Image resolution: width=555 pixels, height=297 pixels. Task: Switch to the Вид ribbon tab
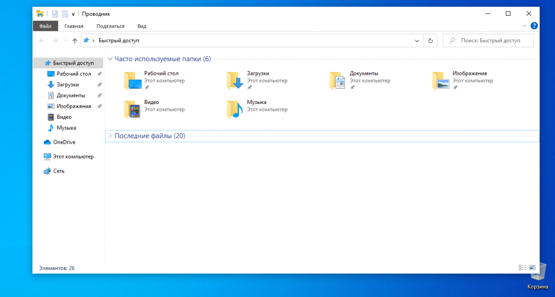(142, 26)
